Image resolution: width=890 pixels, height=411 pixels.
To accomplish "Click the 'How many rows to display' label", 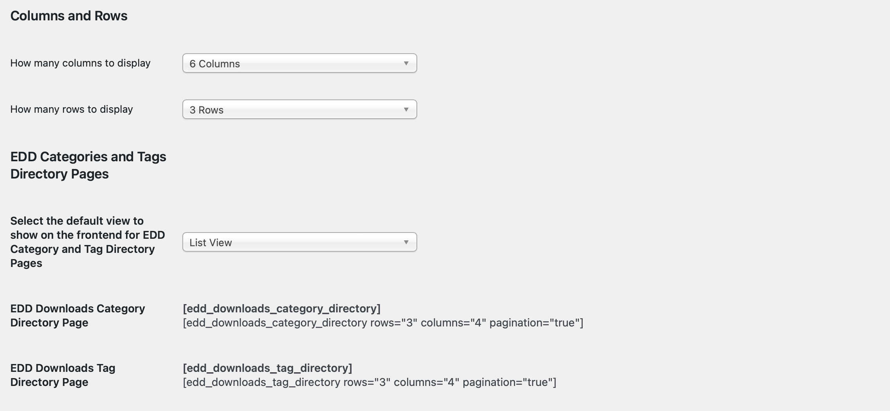I will pos(72,109).
